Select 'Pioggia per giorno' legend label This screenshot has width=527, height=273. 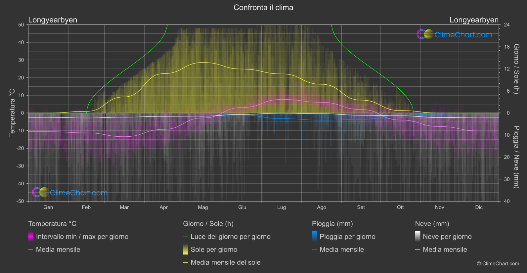point(347,237)
